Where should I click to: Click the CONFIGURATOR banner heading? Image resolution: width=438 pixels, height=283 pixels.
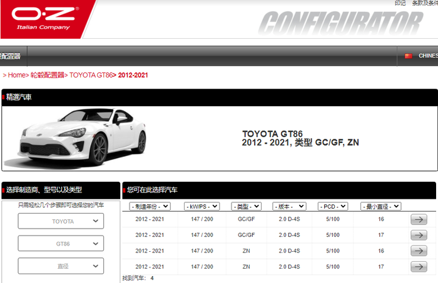tap(340, 23)
